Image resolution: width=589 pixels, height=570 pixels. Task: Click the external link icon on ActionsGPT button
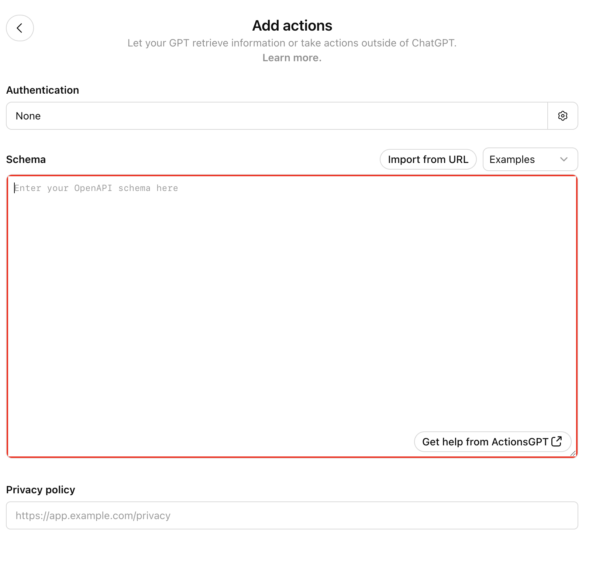(x=557, y=441)
